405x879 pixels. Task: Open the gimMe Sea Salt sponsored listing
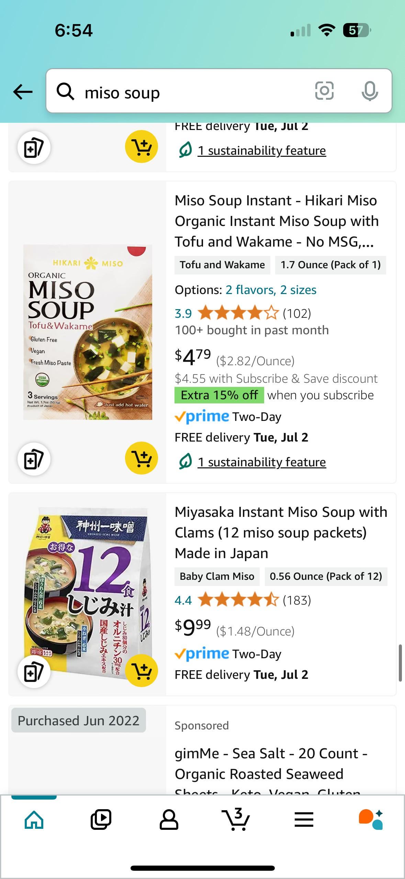[271, 763]
